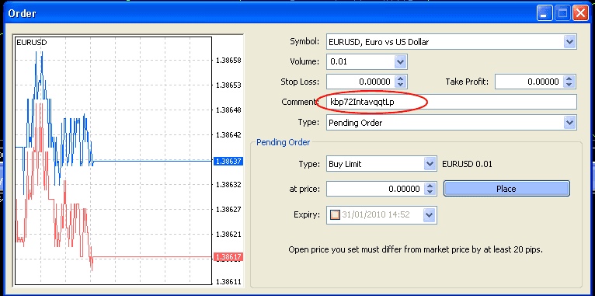Enable the Expiry checkbox
Image resolution: width=595 pixels, height=296 pixels.
(335, 214)
